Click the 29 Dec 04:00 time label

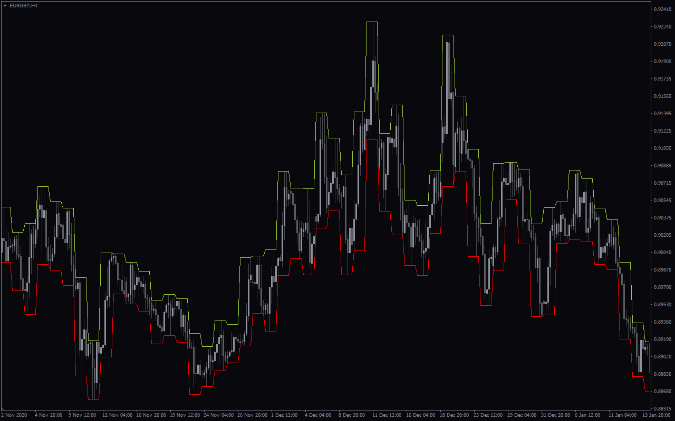tap(523, 415)
